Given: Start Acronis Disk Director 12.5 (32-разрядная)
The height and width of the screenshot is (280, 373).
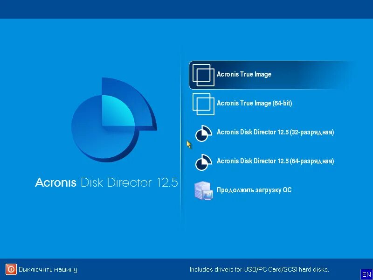Looking at the screenshot, I should pos(275,132).
